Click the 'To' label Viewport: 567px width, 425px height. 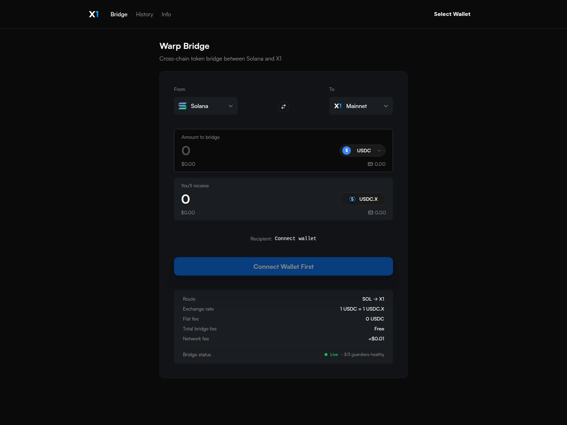[332, 89]
